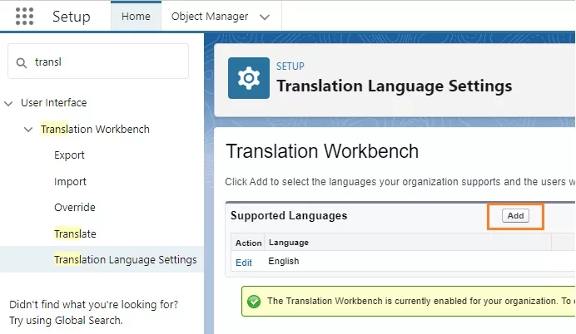Open the Object Manager tab

[x=210, y=17]
